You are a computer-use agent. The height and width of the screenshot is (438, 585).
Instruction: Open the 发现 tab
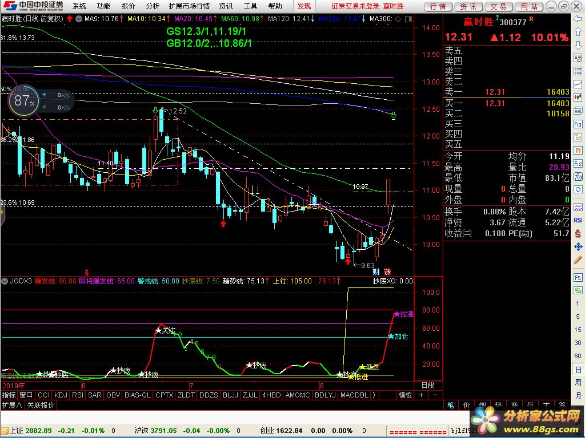304,6
